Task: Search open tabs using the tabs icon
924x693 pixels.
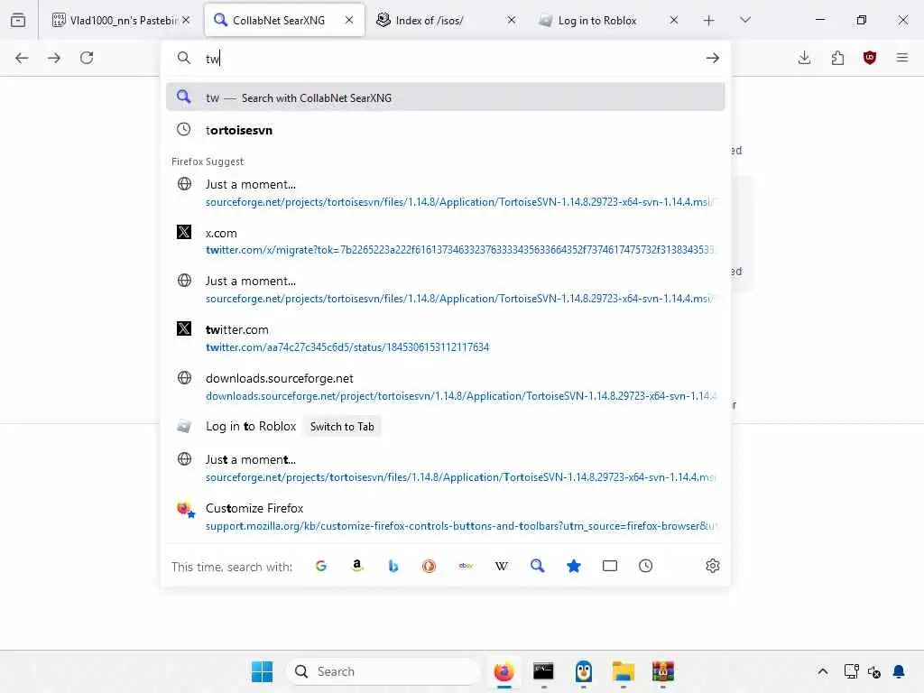Action: tap(610, 567)
